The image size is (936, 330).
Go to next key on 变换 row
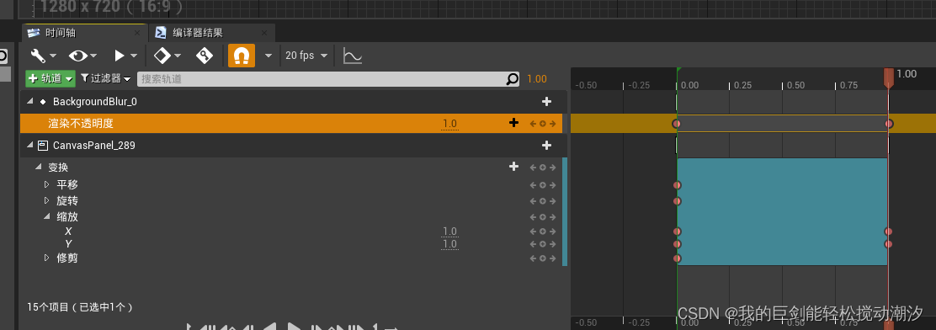tap(552, 168)
